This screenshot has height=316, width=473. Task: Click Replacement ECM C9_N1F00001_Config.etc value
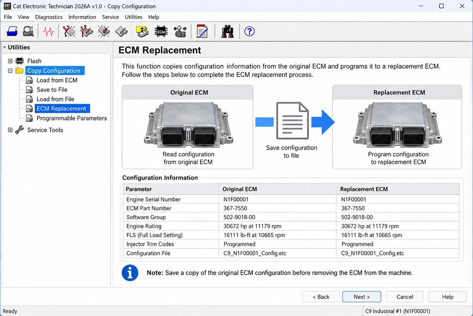(372, 253)
